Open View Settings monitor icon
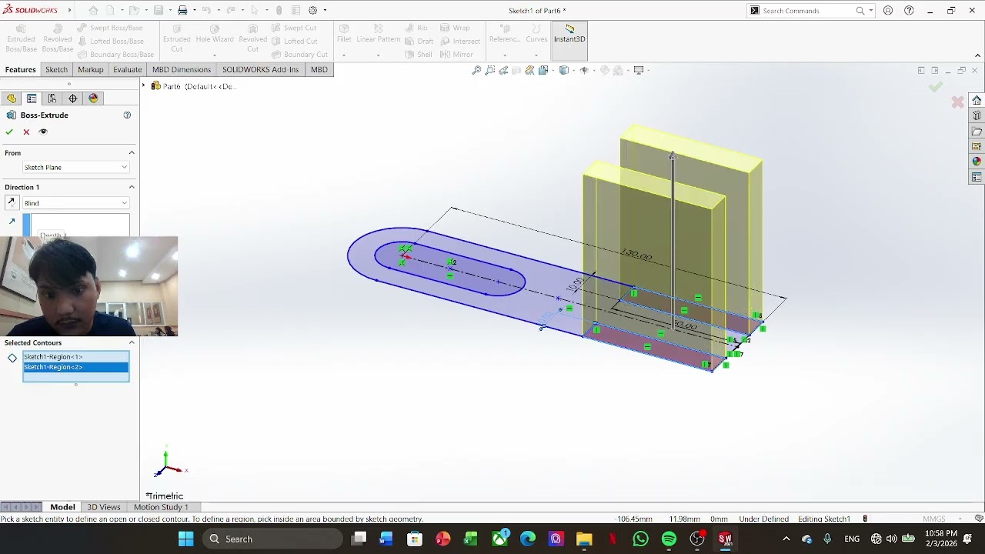 (x=638, y=70)
